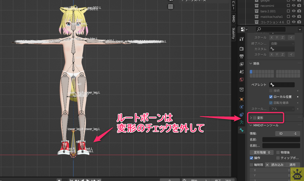Image resolution: width=304 pixels, height=181 pixels.
Task: Uncheck the 操作 checkbox
Action: 251,158
